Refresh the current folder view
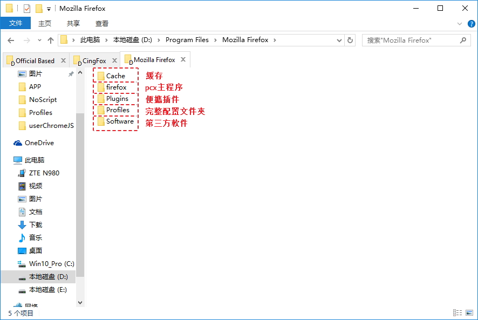 [x=350, y=40]
